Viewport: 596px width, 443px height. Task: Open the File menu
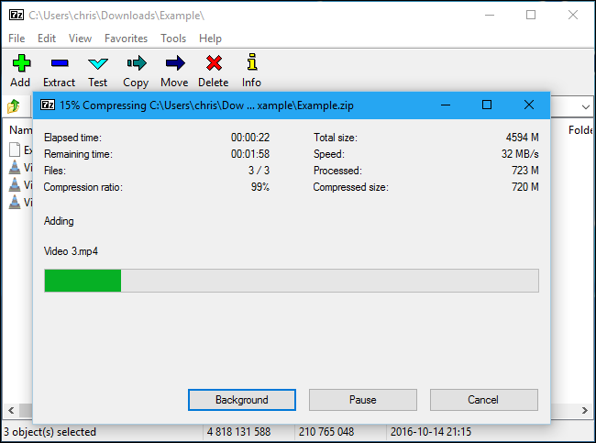(17, 39)
